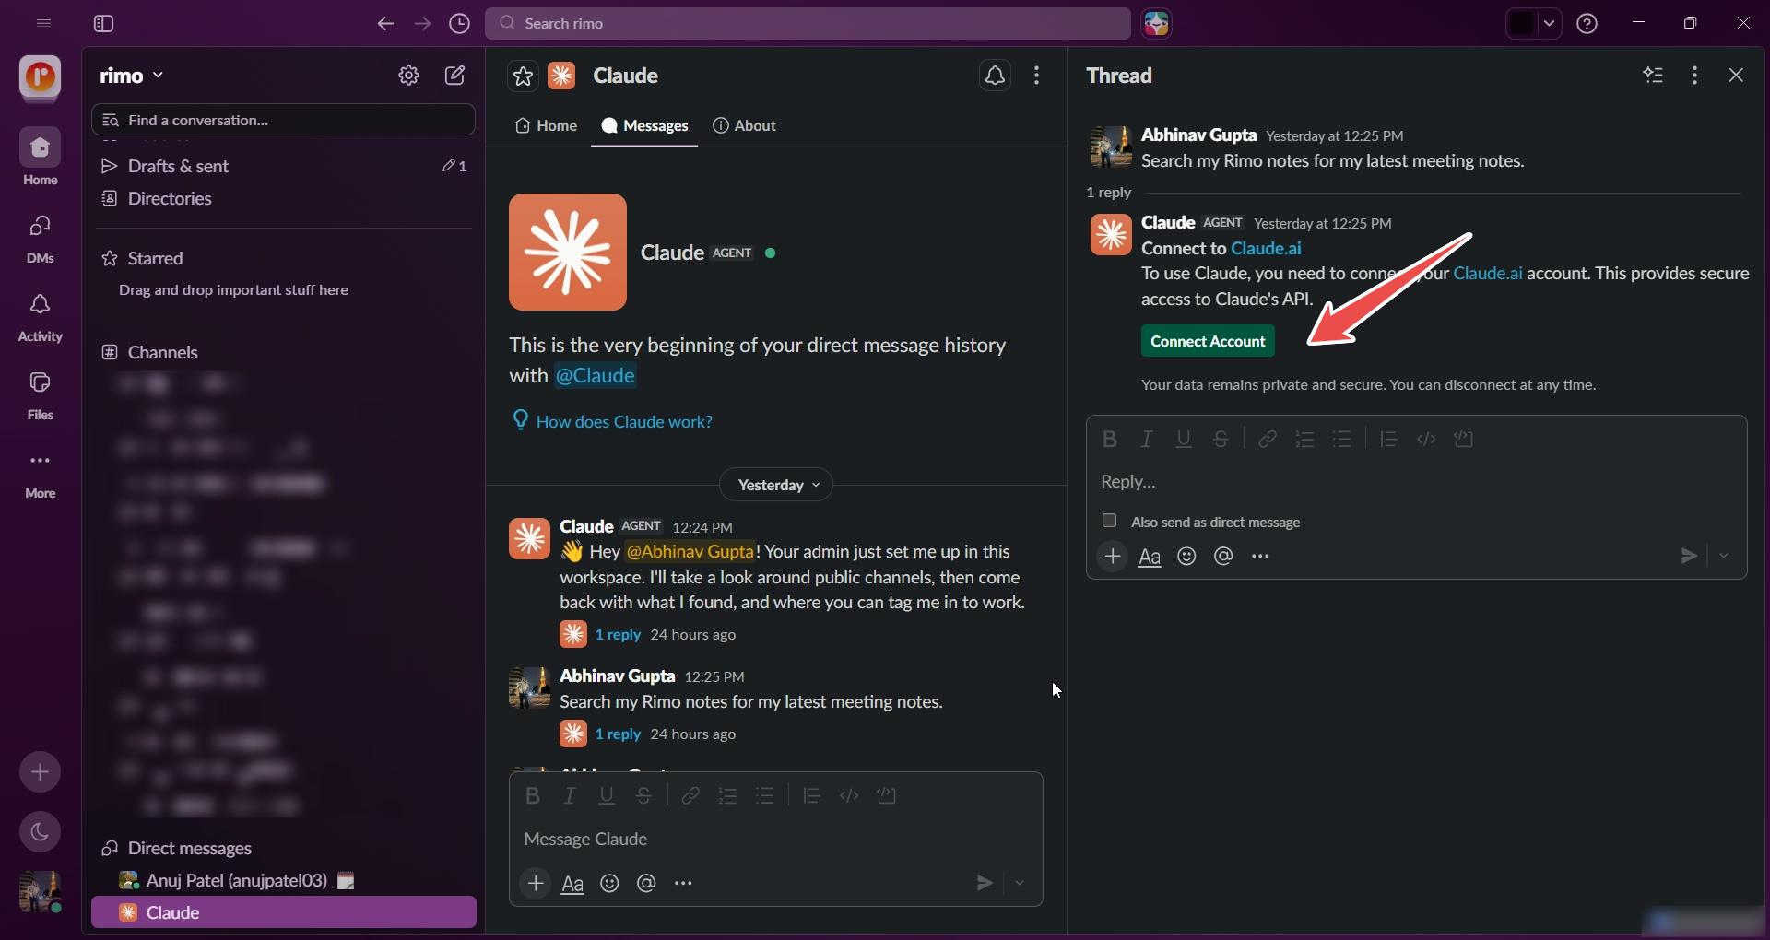Toggle italic in Message Claude toolbar

coord(570,795)
